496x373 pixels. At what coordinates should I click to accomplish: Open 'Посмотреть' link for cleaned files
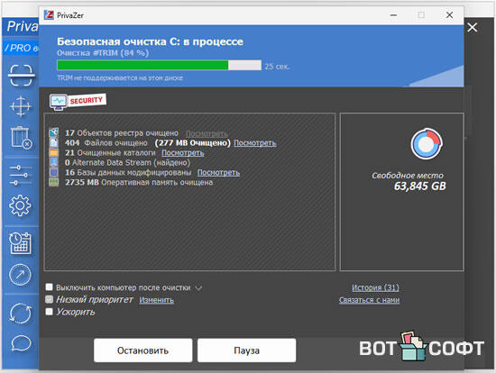click(255, 143)
